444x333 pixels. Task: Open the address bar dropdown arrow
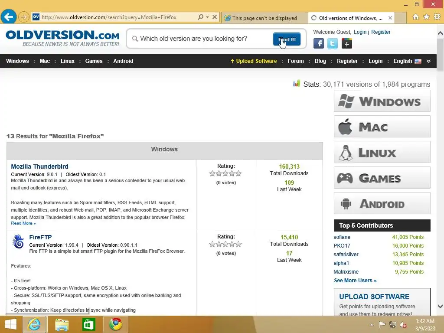tap(208, 17)
